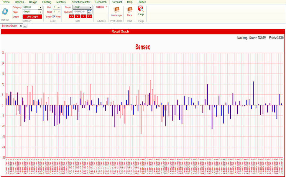This screenshot has height=177, width=286.
Task: Click the Current date input field
Action: [80, 12]
